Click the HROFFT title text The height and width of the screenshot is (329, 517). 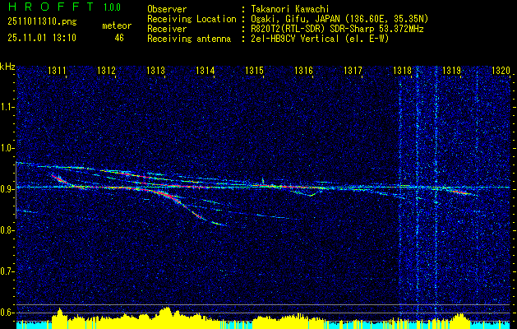(x=51, y=7)
